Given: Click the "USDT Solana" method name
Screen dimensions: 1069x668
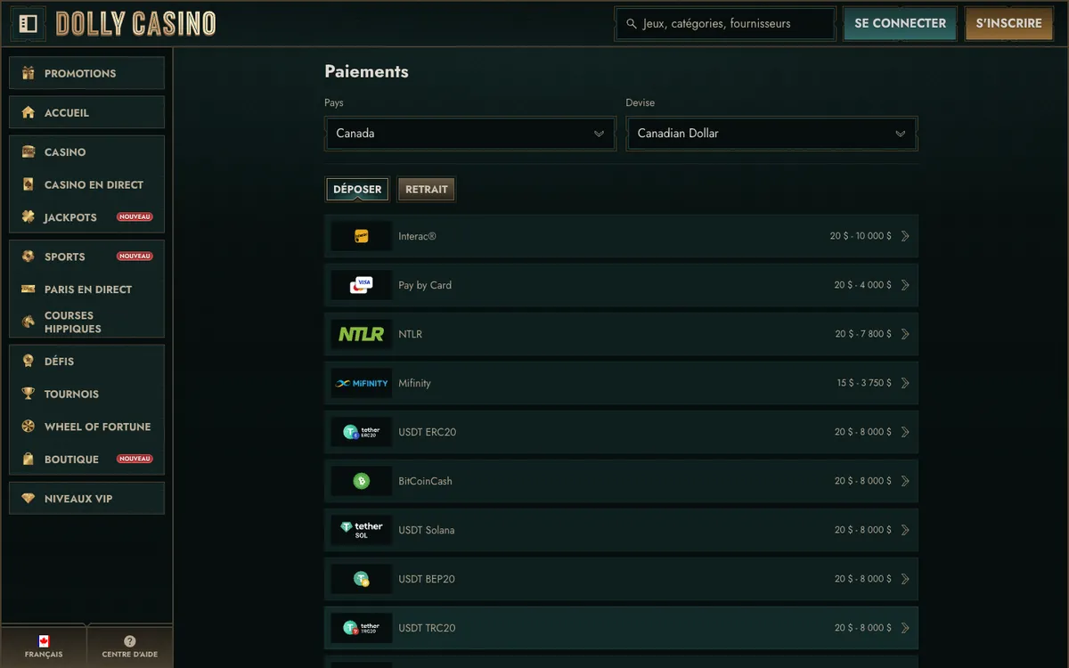Looking at the screenshot, I should coord(426,530).
